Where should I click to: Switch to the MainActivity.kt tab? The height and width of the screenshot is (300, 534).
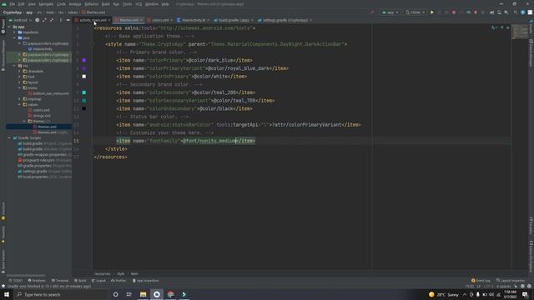click(x=193, y=20)
